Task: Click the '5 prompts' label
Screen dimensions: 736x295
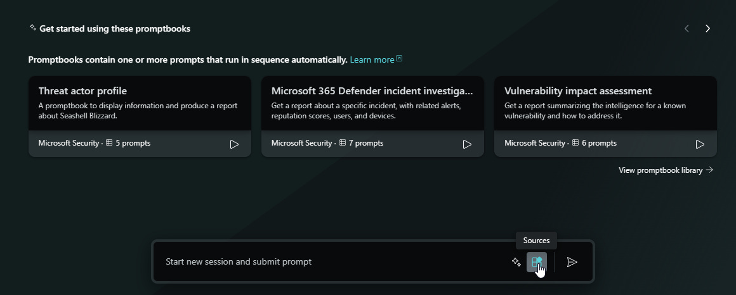Action: click(x=133, y=143)
